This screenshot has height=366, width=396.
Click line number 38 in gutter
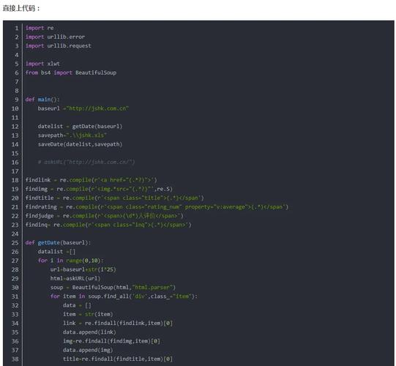pos(15,359)
